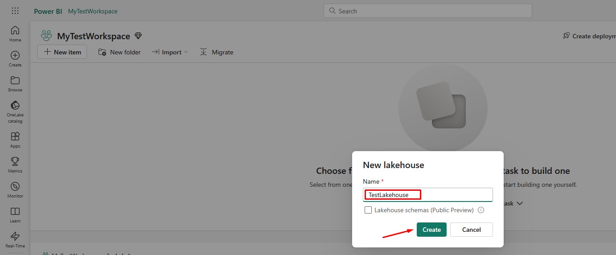Enable Lakehouse schemas (Public Preview) checkbox
This screenshot has height=255, width=616.
[368, 210]
